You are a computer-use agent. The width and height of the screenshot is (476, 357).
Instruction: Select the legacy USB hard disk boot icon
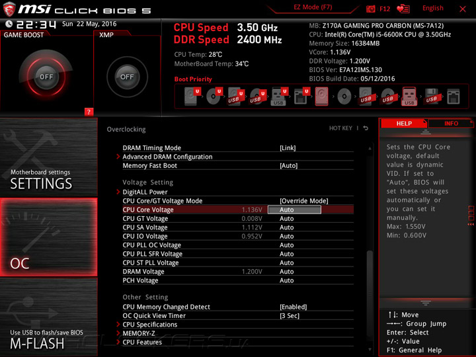(x=366, y=97)
